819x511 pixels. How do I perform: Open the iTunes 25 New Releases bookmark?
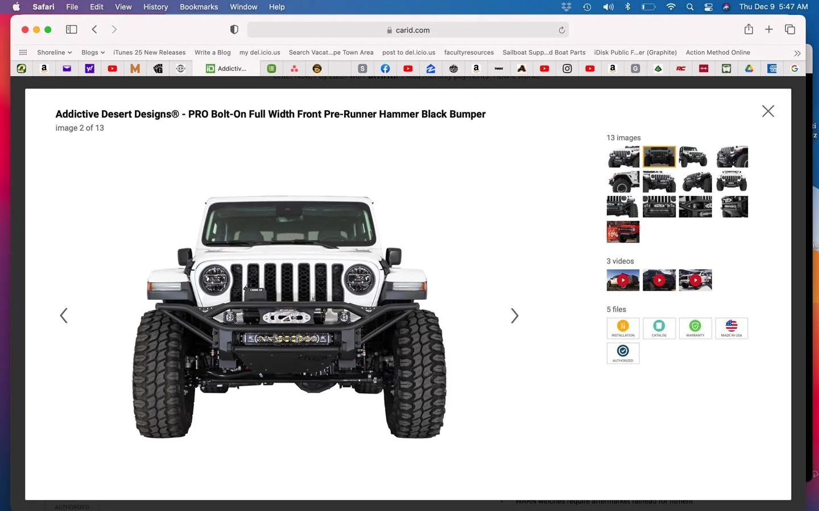click(149, 52)
